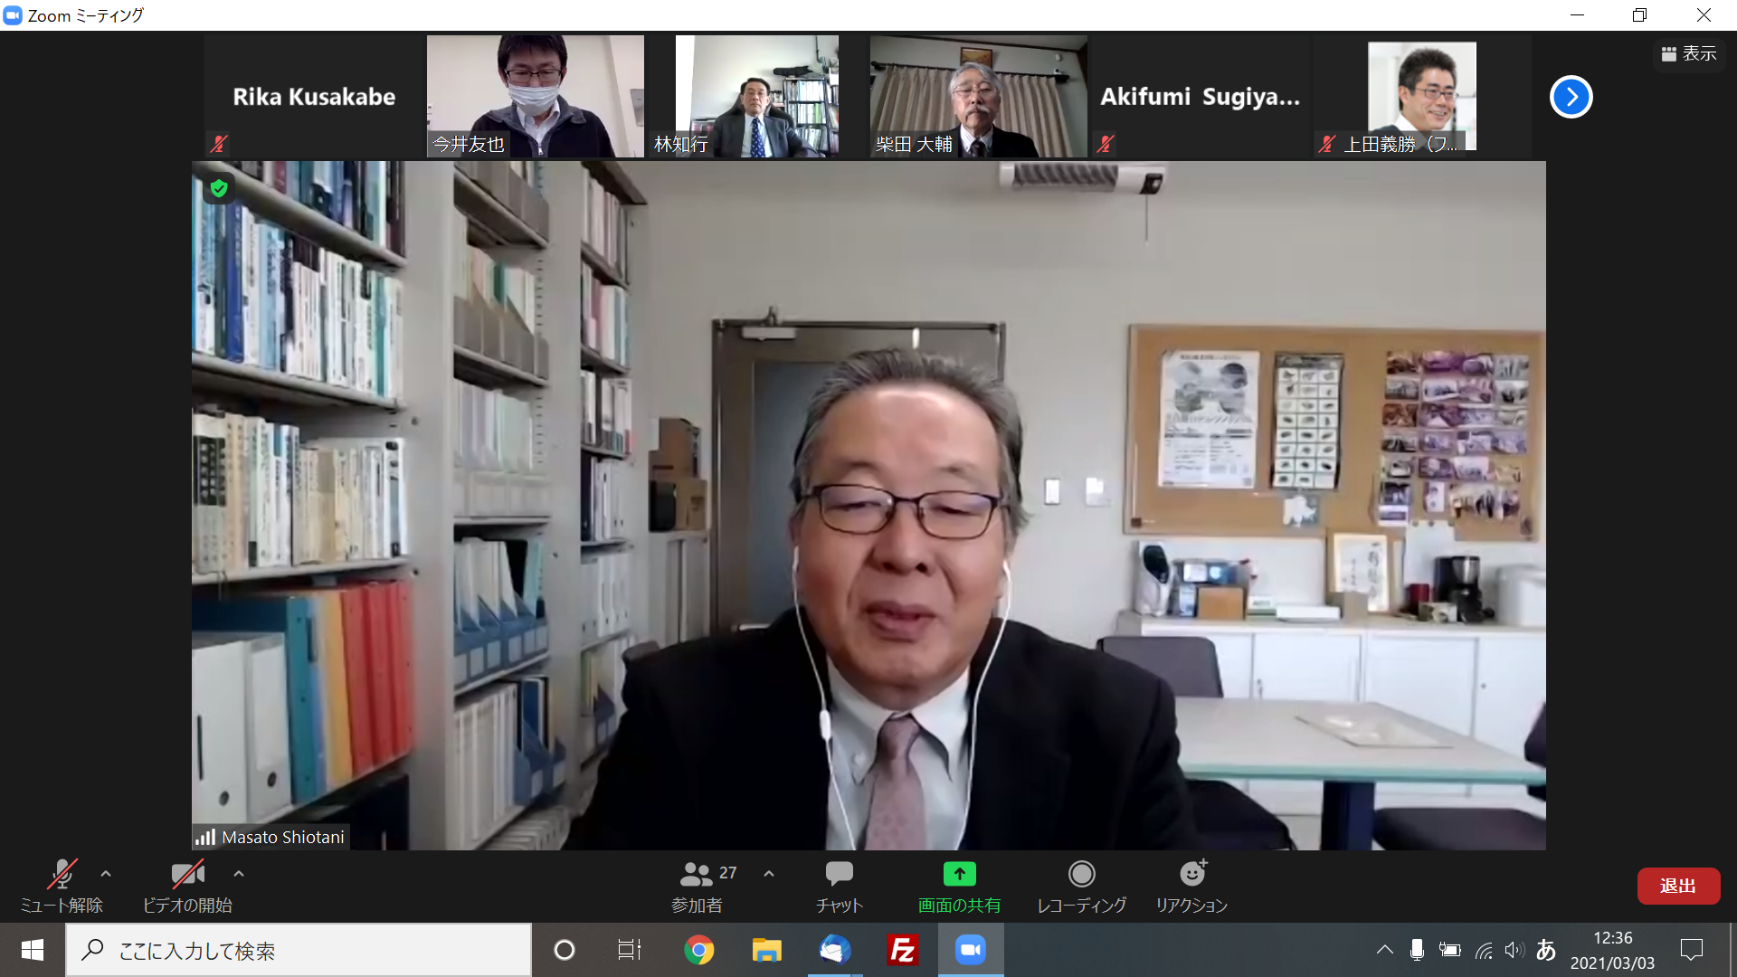This screenshot has width=1737, height=977.
Task: Start recording with レコーディング button
Action: (1081, 887)
